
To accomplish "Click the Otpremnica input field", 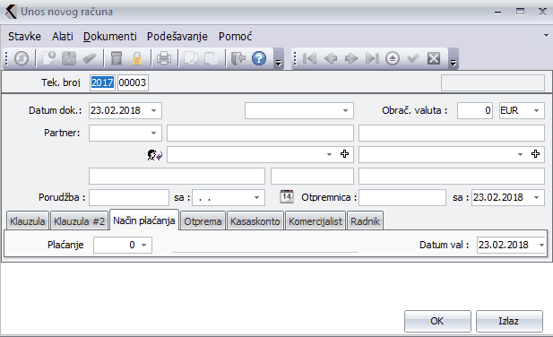I will coord(402,197).
